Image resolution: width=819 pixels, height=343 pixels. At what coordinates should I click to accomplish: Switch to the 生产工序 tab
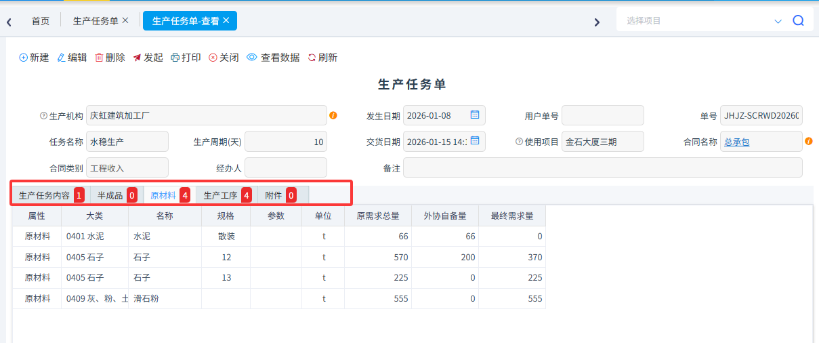pyautogui.click(x=221, y=195)
